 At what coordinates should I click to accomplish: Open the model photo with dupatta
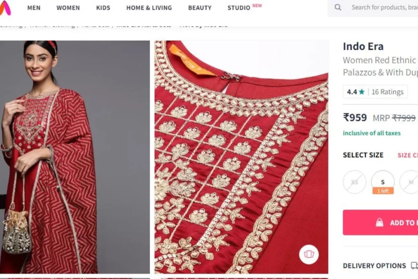75,157
